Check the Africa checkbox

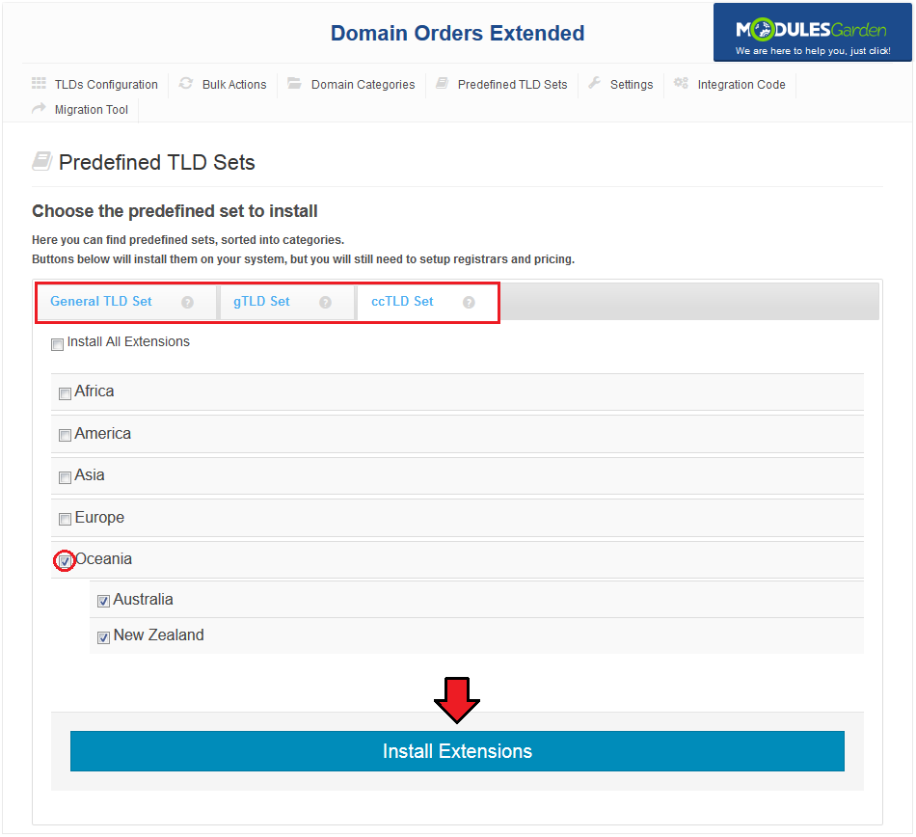pos(65,393)
